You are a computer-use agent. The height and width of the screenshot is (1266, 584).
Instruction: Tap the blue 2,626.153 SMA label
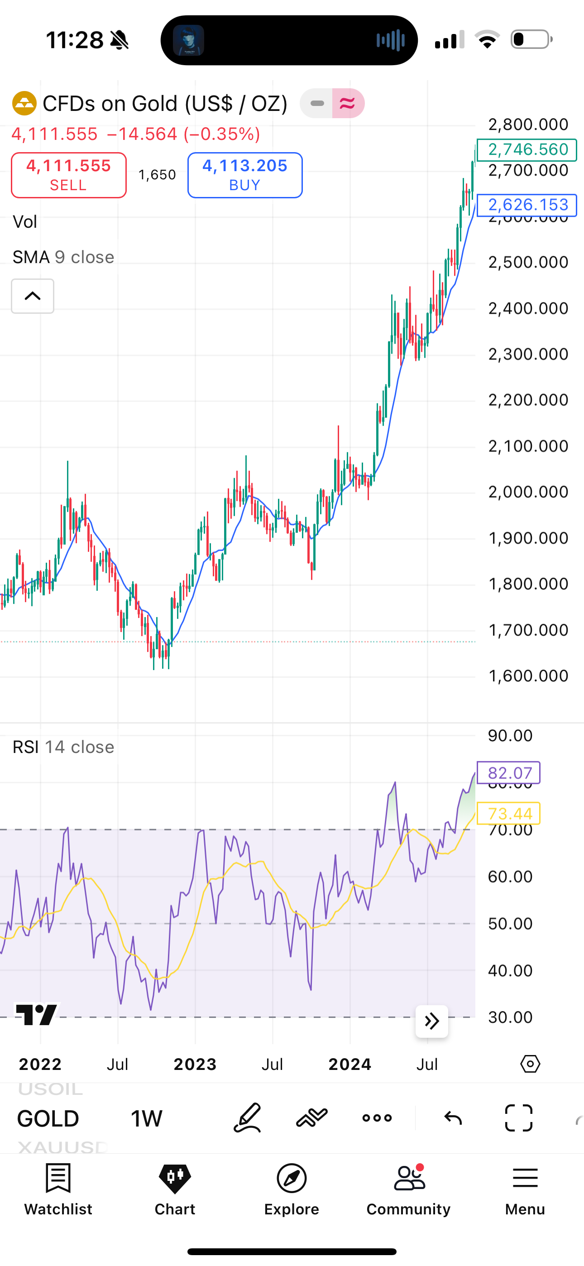(527, 205)
